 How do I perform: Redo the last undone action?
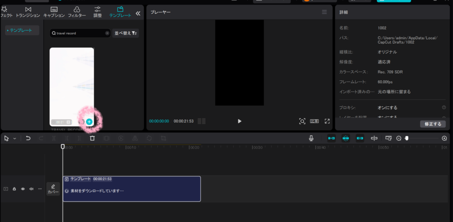pyautogui.click(x=41, y=139)
